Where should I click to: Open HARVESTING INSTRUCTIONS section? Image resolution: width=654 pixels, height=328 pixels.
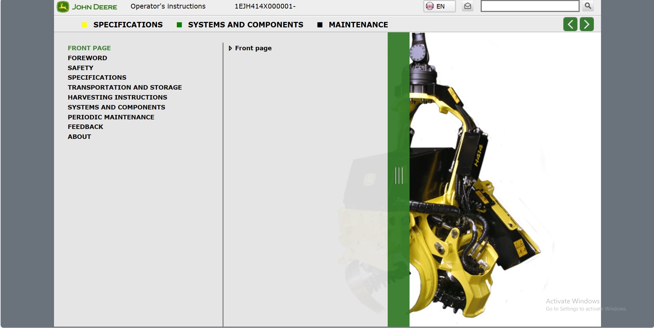pos(118,97)
